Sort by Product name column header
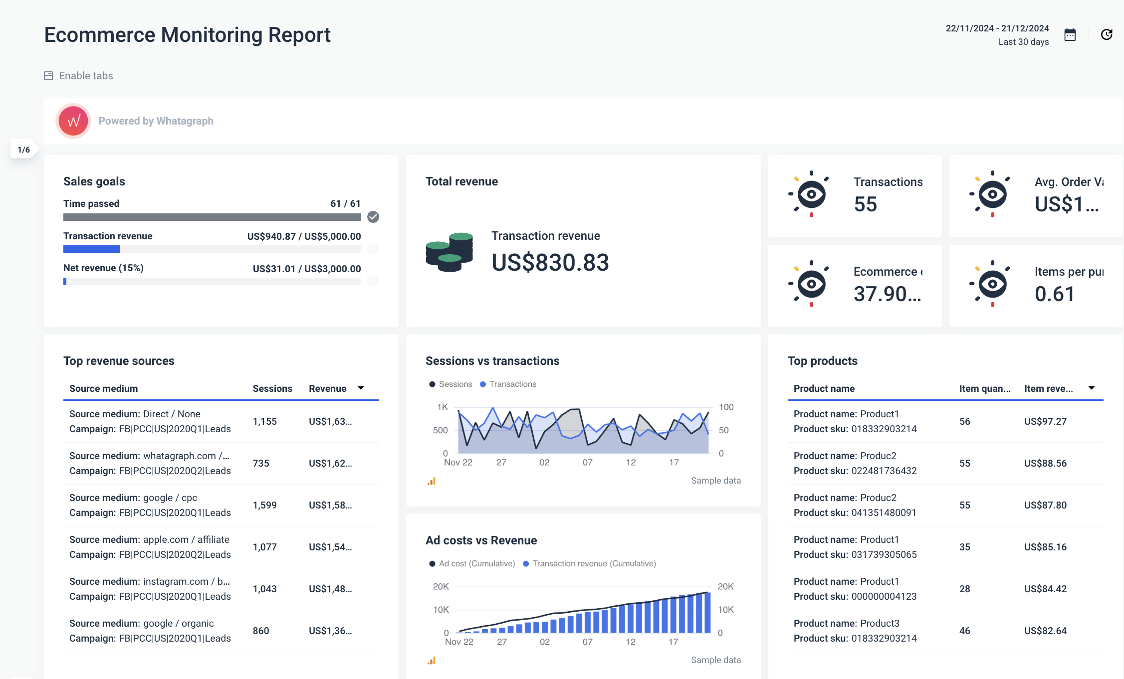The height and width of the screenshot is (679, 1124). (x=824, y=388)
